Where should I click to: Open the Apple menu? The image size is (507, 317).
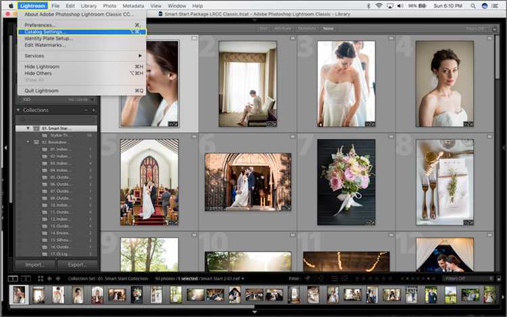[x=11, y=6]
